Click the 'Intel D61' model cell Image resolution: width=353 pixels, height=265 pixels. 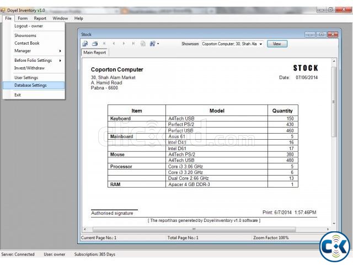(217, 149)
